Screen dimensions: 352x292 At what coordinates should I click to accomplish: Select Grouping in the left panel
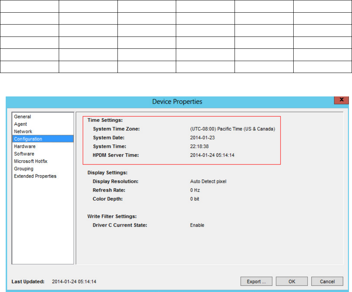(24, 169)
